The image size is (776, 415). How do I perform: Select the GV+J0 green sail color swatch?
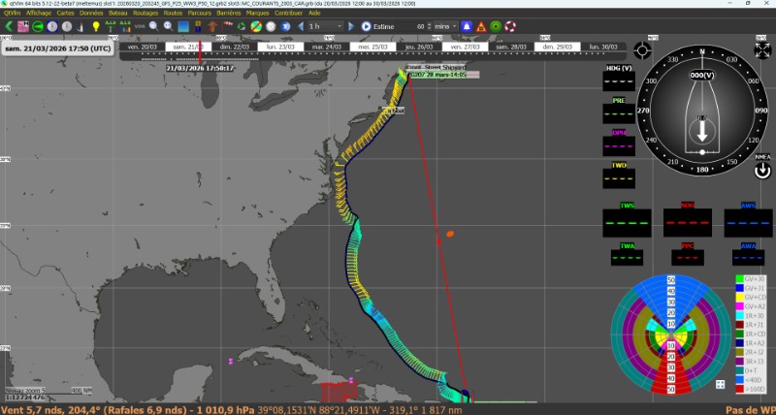click(x=740, y=279)
